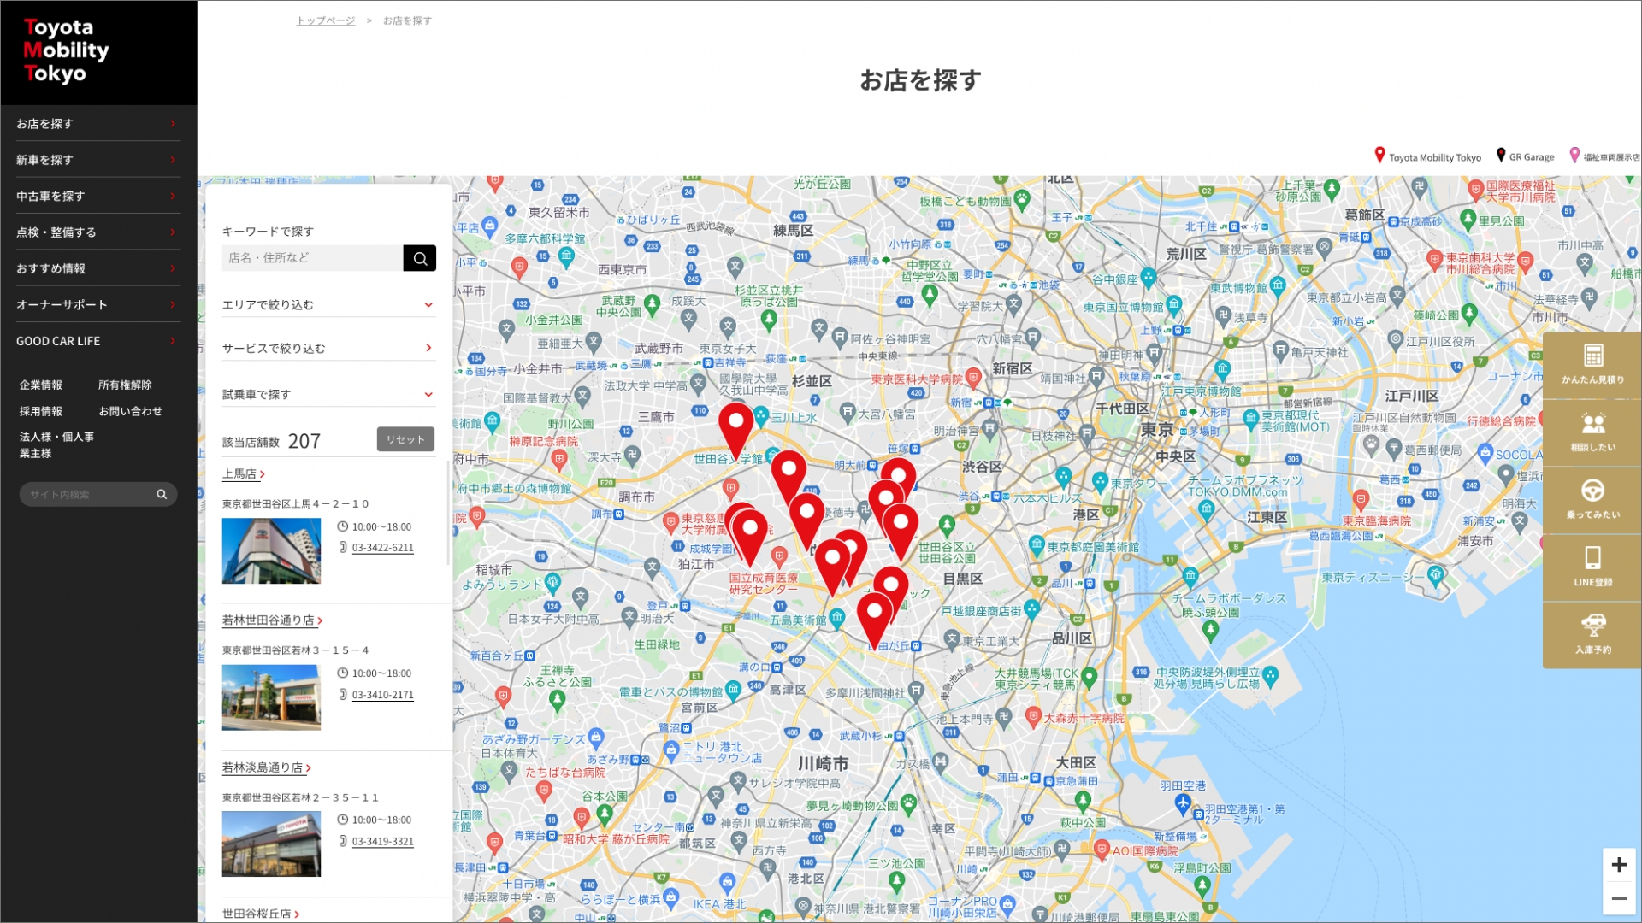Click address 東京都世田谷区若林3-15-4

pos(296,651)
